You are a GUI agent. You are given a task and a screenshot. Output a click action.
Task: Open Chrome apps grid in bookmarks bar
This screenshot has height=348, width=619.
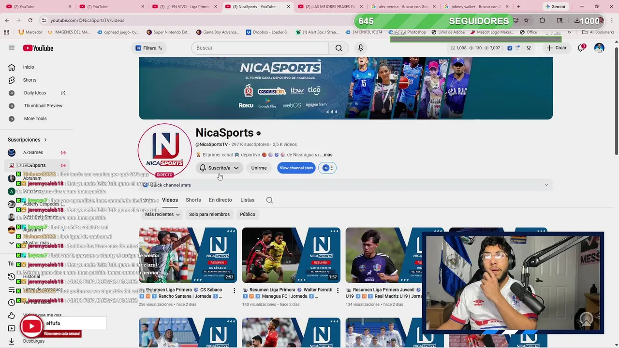point(6,32)
